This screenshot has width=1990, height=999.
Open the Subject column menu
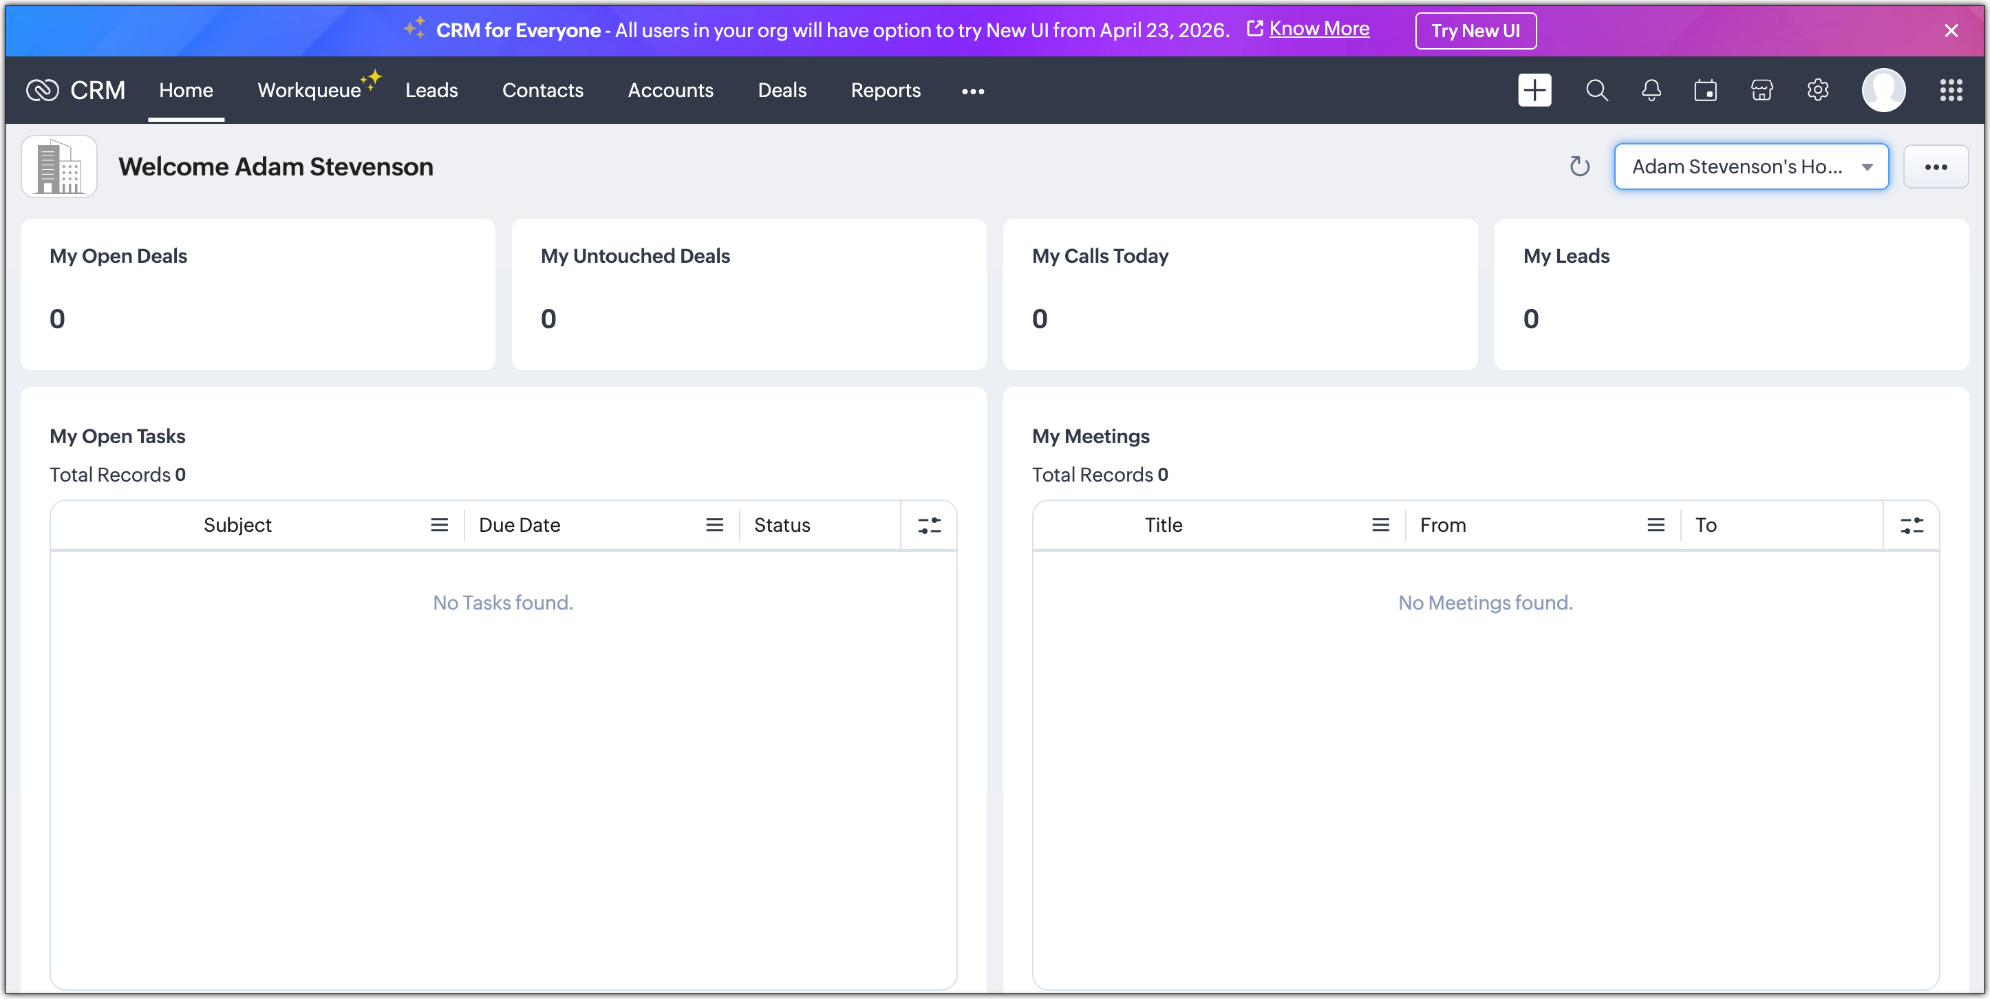[x=439, y=526]
